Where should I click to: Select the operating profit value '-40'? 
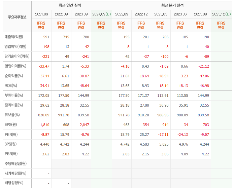coord(206,47)
